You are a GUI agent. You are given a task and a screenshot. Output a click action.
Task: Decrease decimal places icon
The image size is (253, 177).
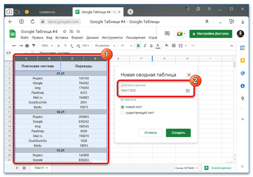[x=72, y=46]
